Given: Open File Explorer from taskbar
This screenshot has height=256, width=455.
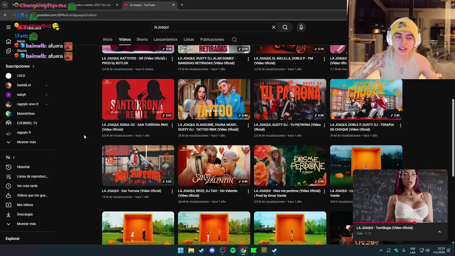Looking at the screenshot, I should click(191, 250).
